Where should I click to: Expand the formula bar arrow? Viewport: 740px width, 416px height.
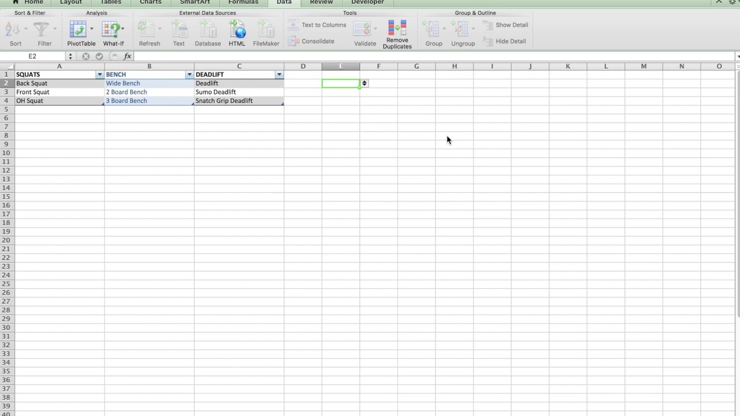tap(738, 57)
